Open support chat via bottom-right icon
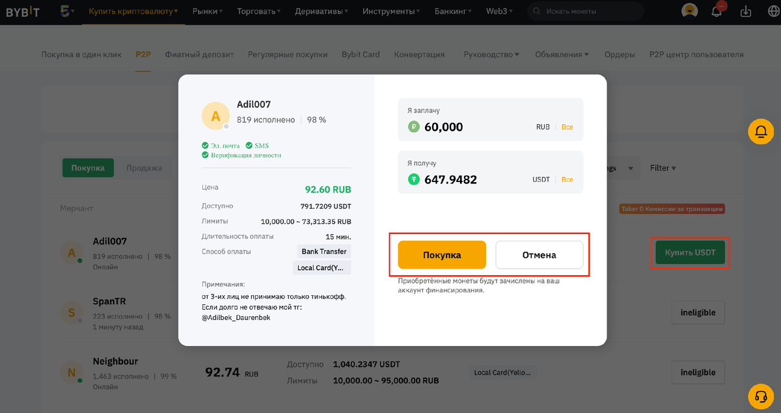This screenshot has width=781, height=413. pyautogui.click(x=760, y=396)
